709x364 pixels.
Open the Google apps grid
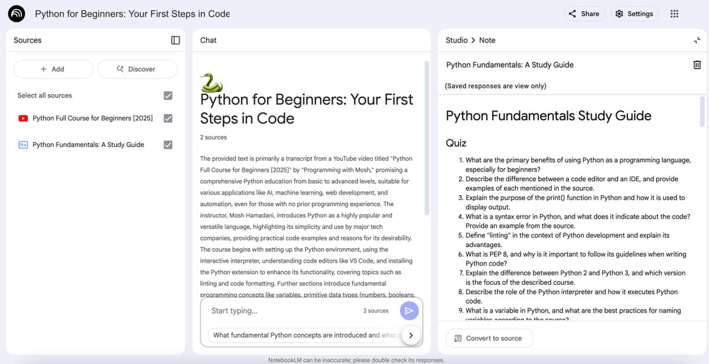coord(675,14)
